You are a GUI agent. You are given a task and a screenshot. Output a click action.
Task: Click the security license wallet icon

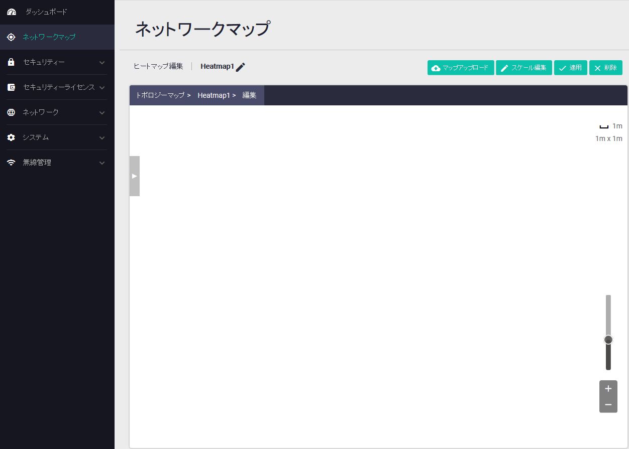click(x=11, y=87)
